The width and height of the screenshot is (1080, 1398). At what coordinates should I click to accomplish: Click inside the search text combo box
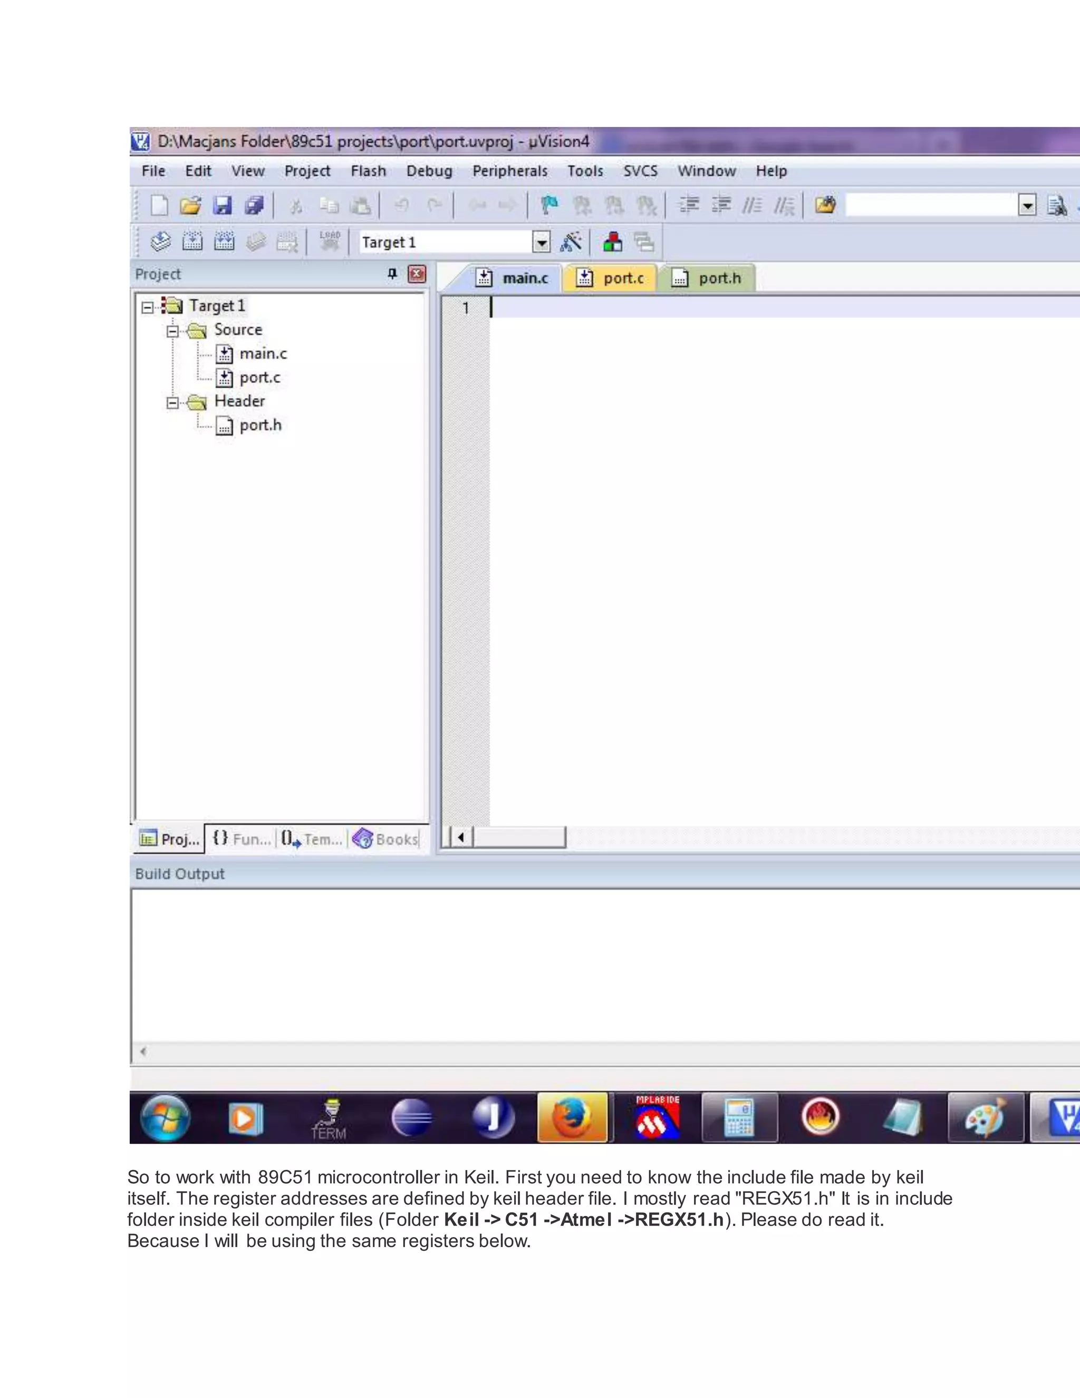pos(932,205)
